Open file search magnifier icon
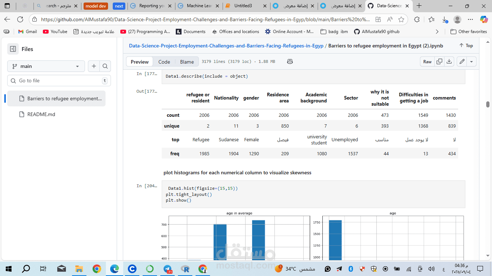 pos(105,66)
